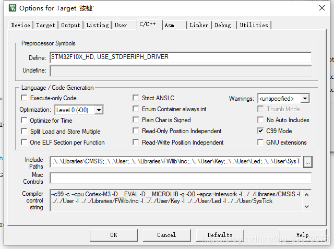Viewport: 334px width, 249px height.
Task: Open Include Paths browse button
Action: point(308,162)
